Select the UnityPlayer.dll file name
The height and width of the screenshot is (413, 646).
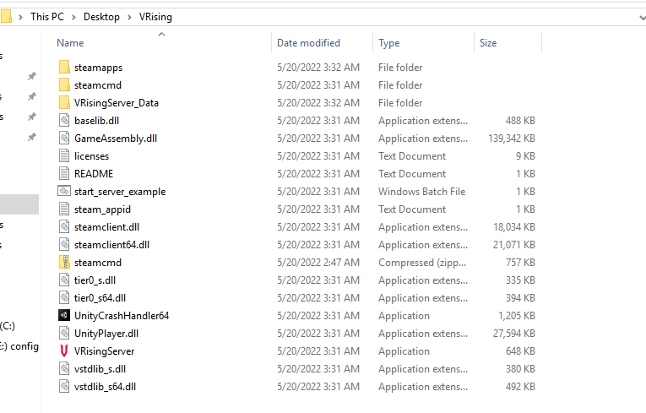(x=106, y=333)
